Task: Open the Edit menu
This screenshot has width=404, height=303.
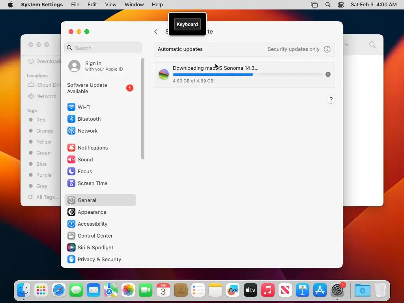Action: point(92,5)
